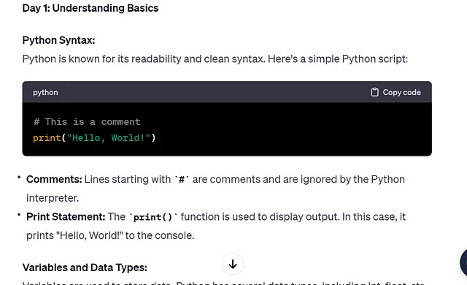
Task: Click empty area of the black code block
Action: (x=292, y=129)
